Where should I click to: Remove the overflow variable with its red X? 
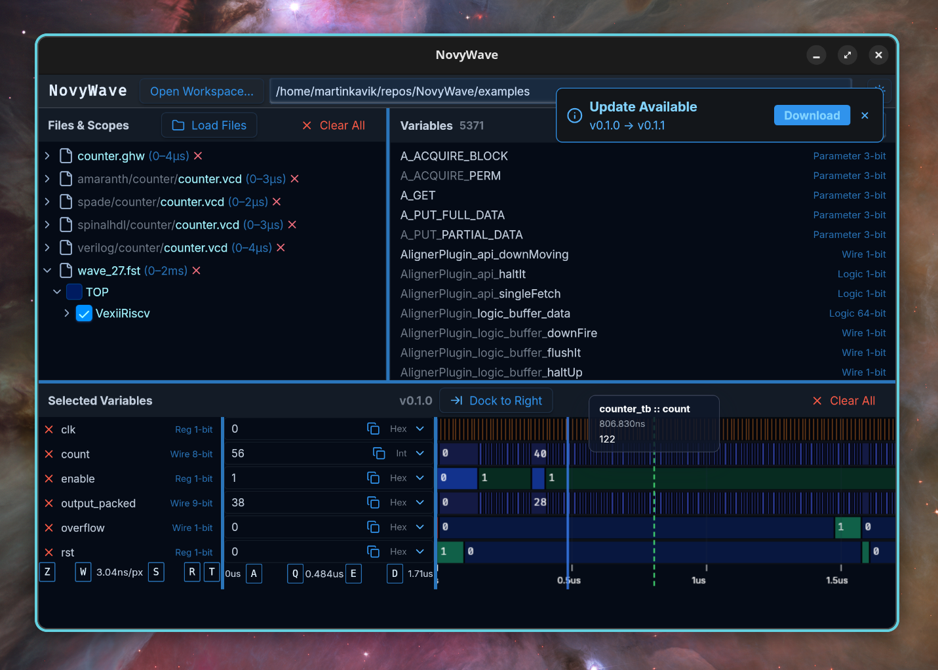(x=49, y=527)
